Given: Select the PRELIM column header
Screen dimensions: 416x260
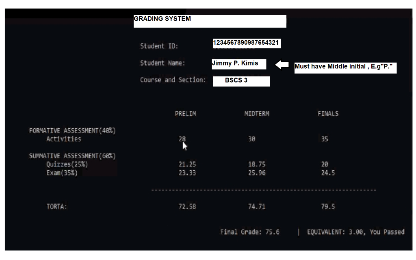Looking at the screenshot, I should click(185, 114).
